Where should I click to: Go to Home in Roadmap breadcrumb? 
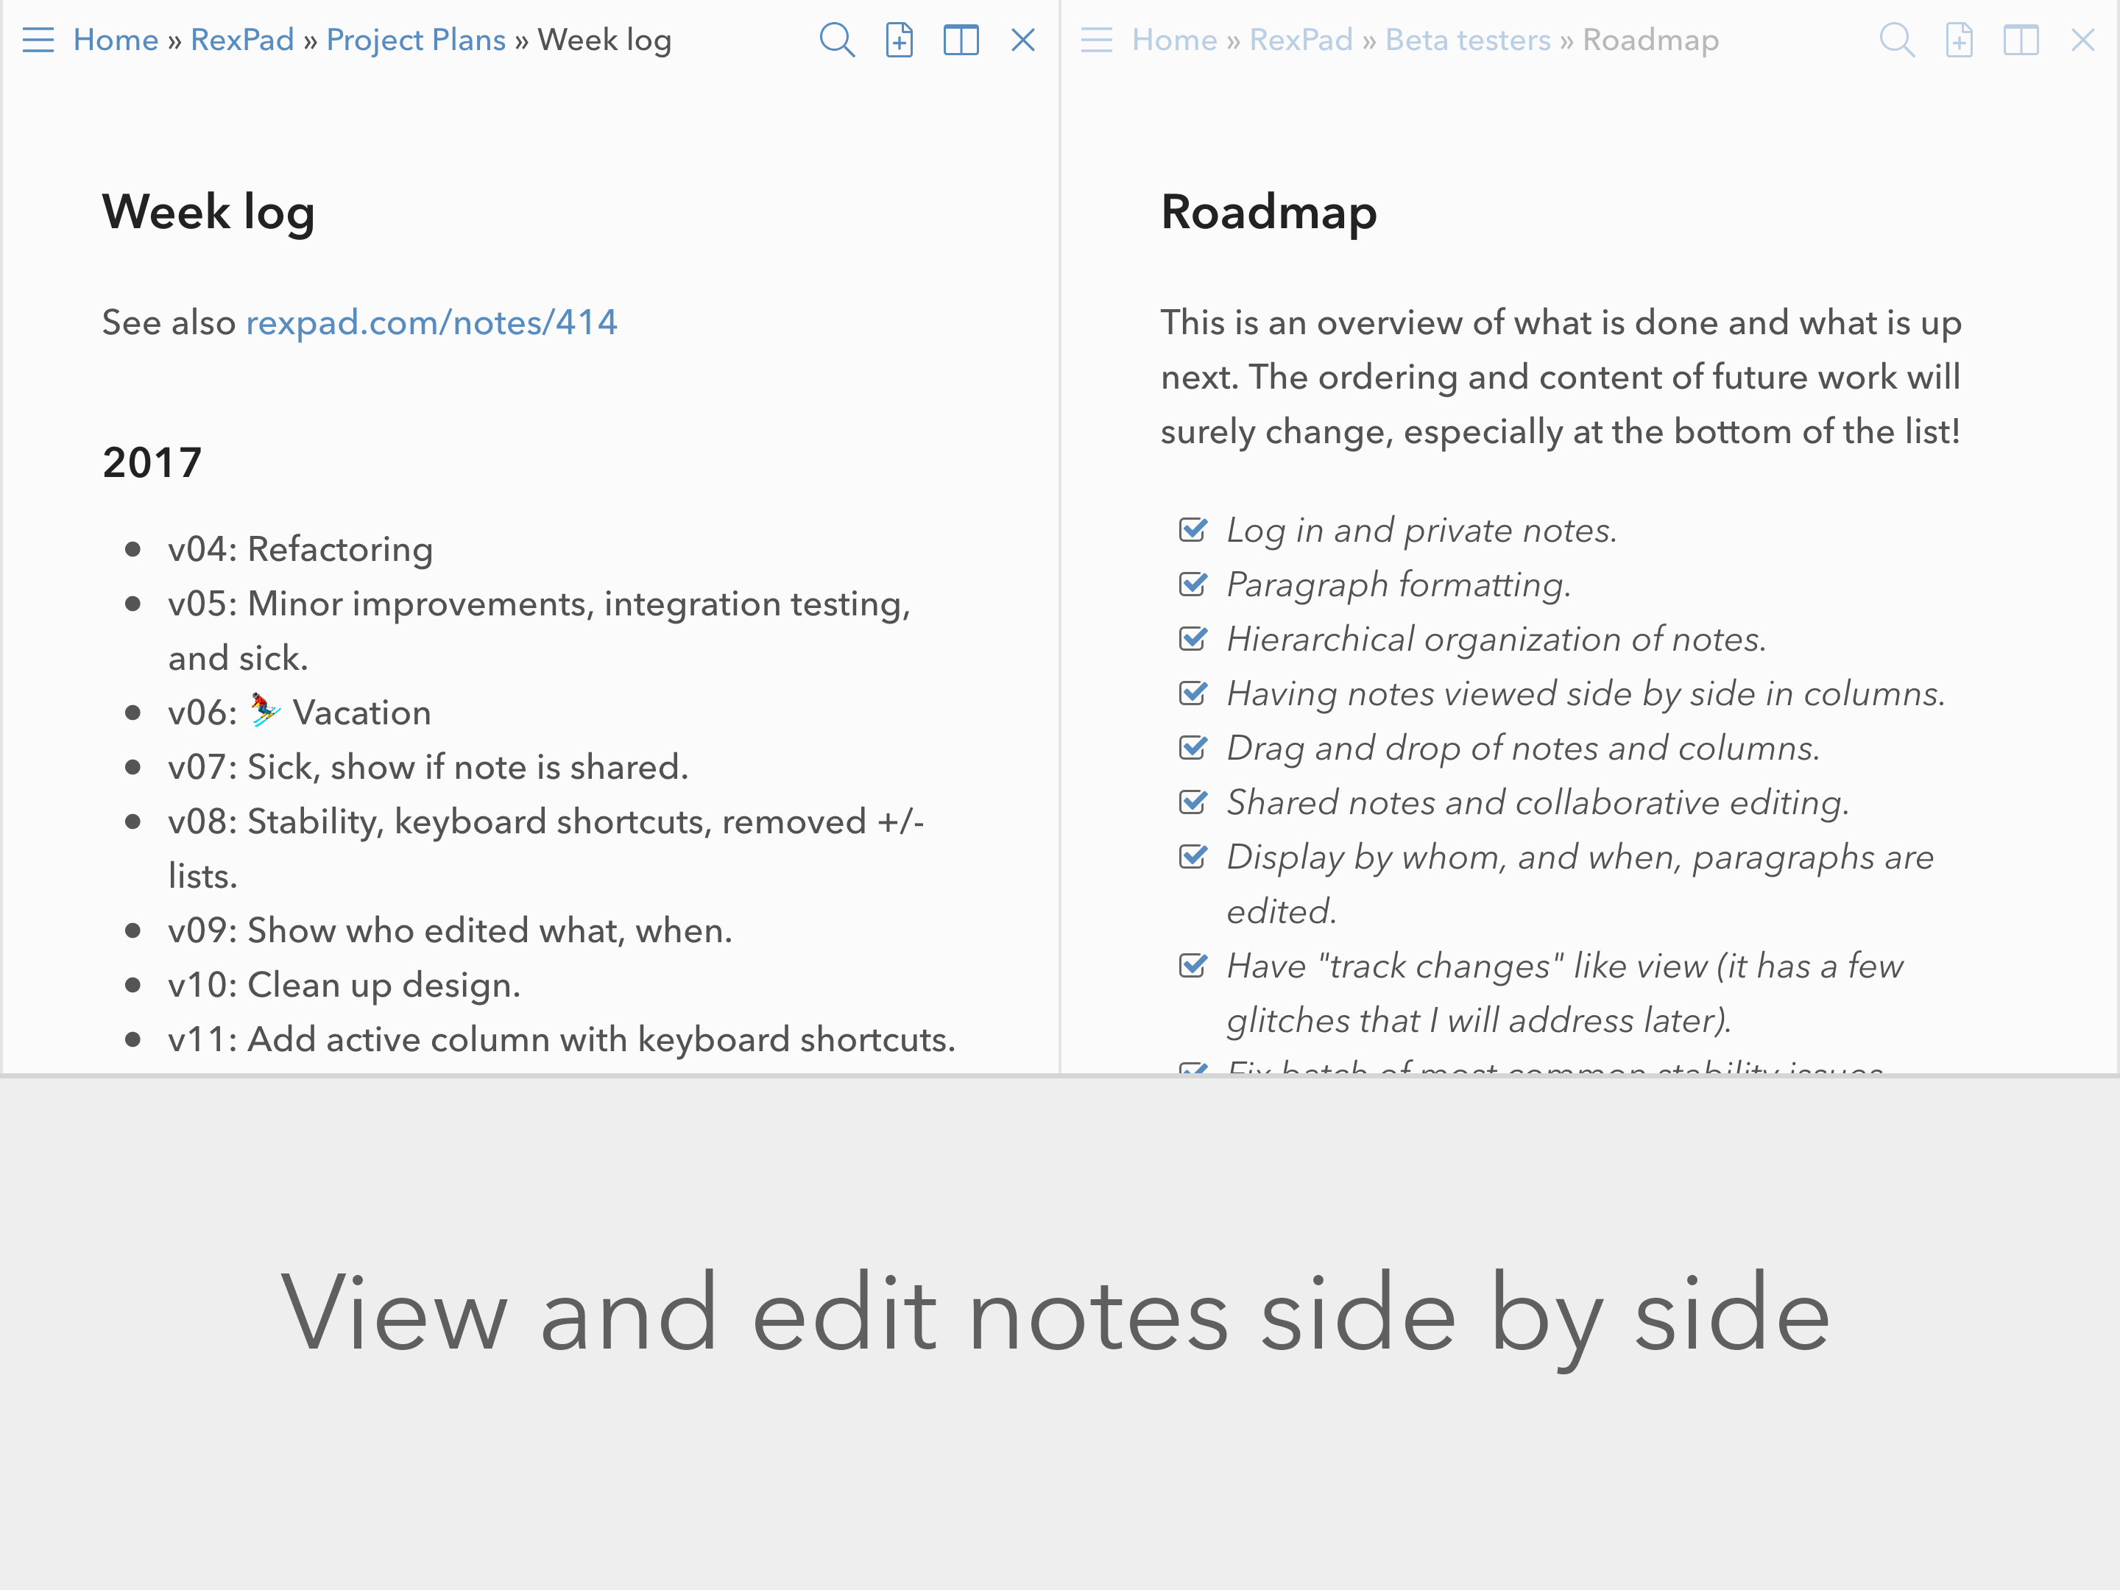1175,40
